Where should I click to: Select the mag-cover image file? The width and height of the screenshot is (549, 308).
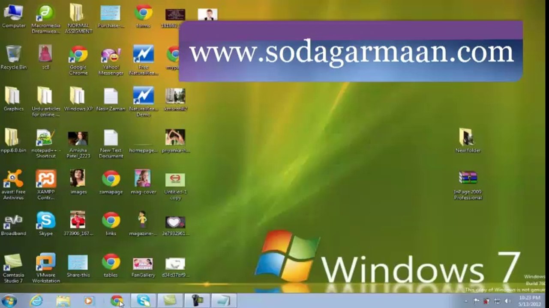(x=143, y=182)
